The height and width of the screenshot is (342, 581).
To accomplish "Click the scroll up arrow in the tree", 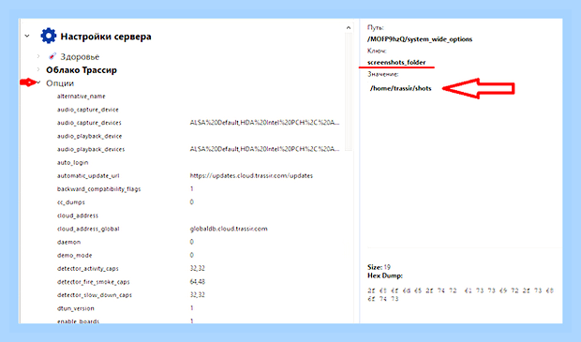I will tap(349, 27).
